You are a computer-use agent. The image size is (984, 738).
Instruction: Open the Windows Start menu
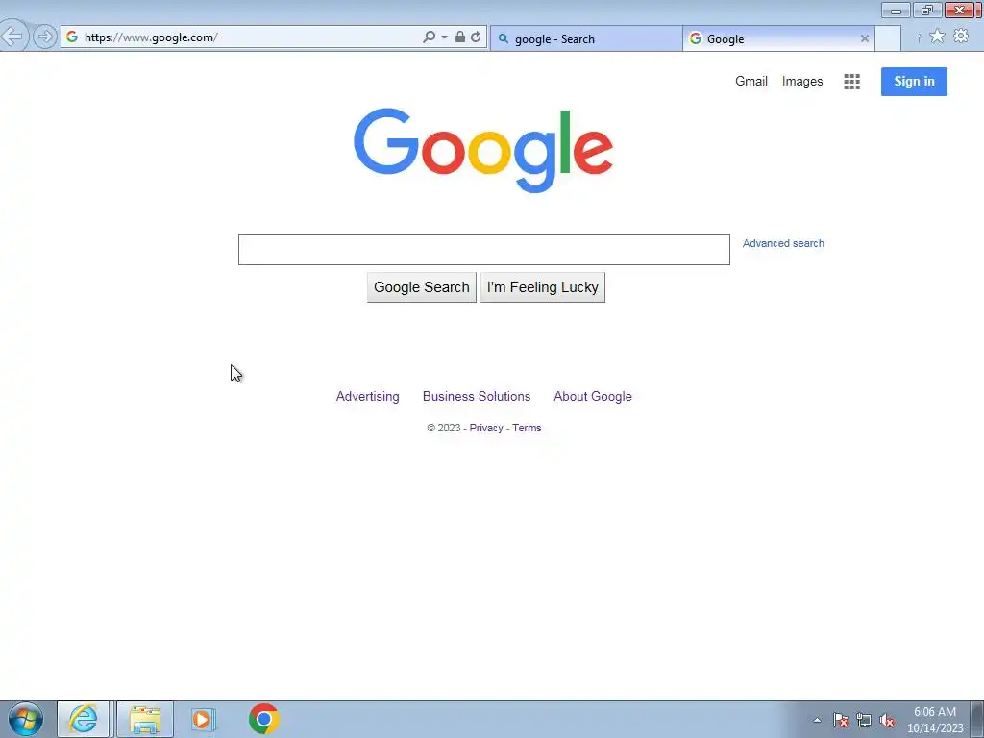click(26, 719)
